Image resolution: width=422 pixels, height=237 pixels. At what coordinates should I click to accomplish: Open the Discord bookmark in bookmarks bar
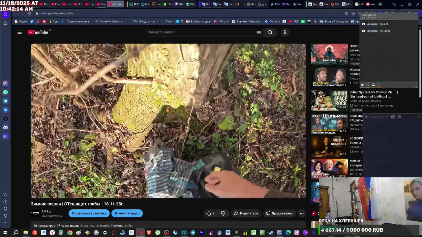tap(222, 21)
